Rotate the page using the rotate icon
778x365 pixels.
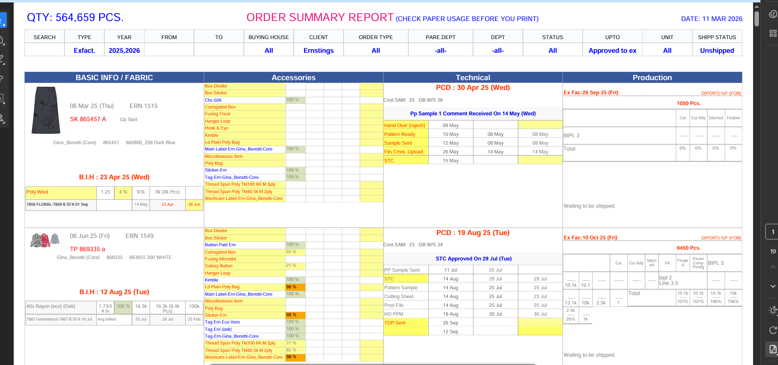773,330
